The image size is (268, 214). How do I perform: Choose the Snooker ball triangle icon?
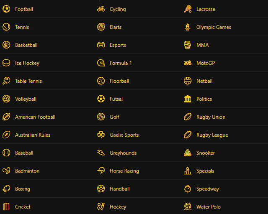pos(188,153)
